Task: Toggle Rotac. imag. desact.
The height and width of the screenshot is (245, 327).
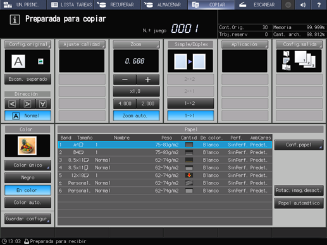Action: [299, 190]
